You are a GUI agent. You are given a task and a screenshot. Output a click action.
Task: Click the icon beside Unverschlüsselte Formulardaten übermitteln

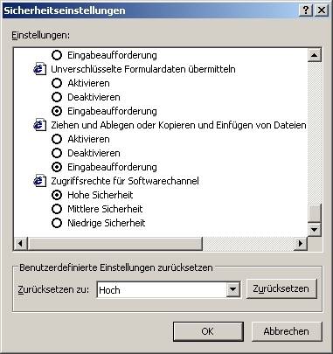coord(40,69)
